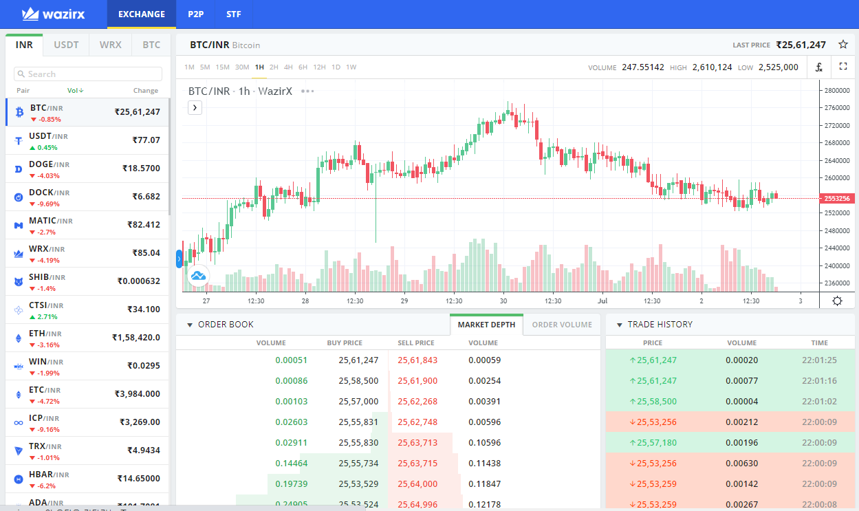Open the STF section
Image resolution: width=859 pixels, height=511 pixels.
coord(234,14)
